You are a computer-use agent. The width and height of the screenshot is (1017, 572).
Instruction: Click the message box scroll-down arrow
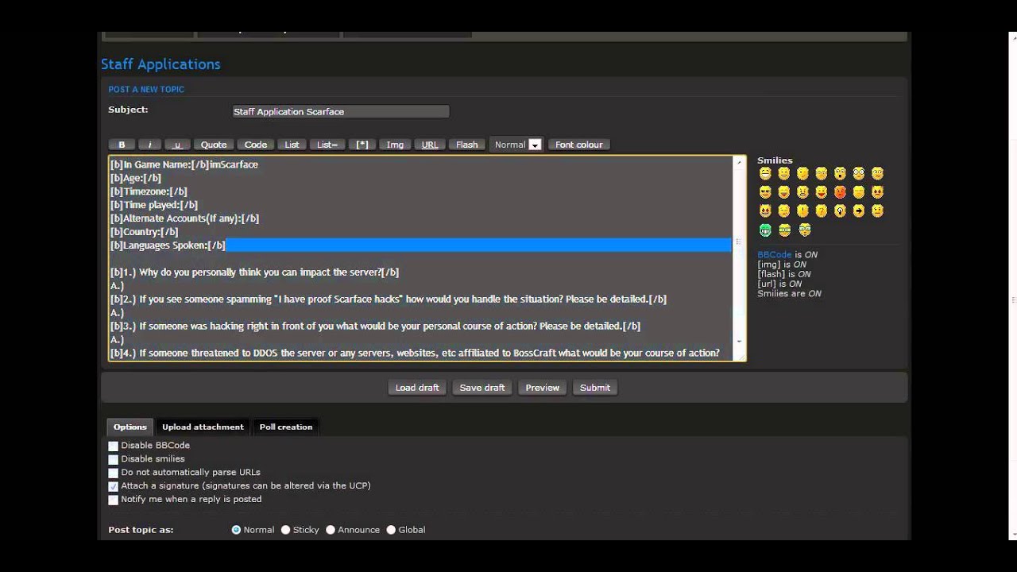739,342
